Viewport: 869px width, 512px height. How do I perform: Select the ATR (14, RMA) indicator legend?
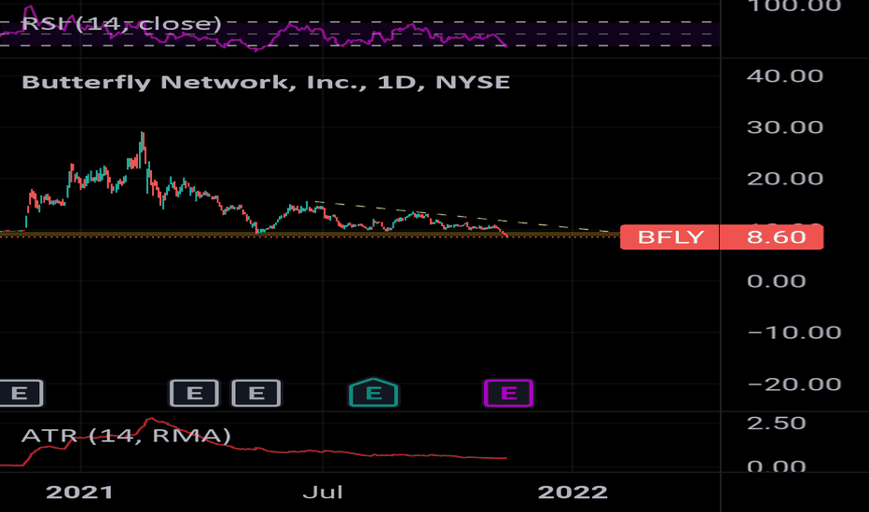pyautogui.click(x=126, y=436)
